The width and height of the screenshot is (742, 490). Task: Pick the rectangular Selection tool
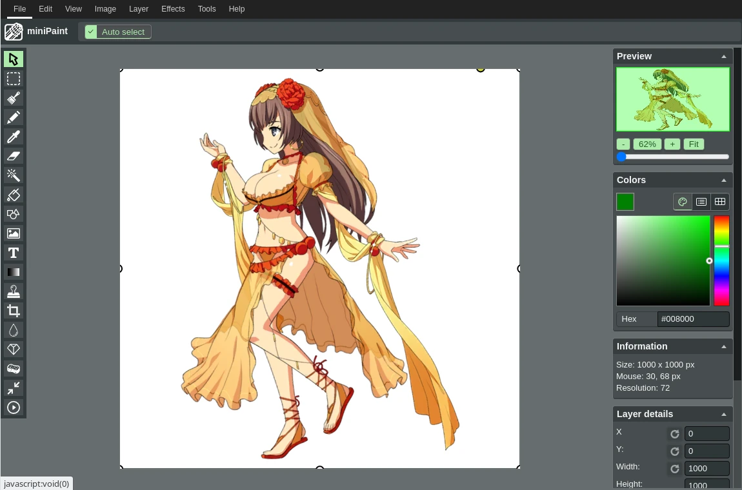[14, 79]
